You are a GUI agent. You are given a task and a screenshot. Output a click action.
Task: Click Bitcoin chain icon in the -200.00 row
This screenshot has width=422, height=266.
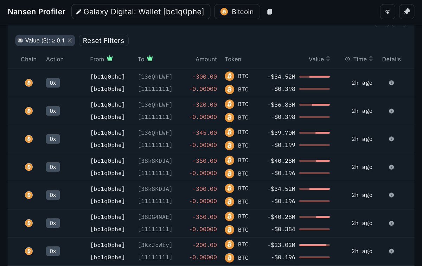point(29,251)
